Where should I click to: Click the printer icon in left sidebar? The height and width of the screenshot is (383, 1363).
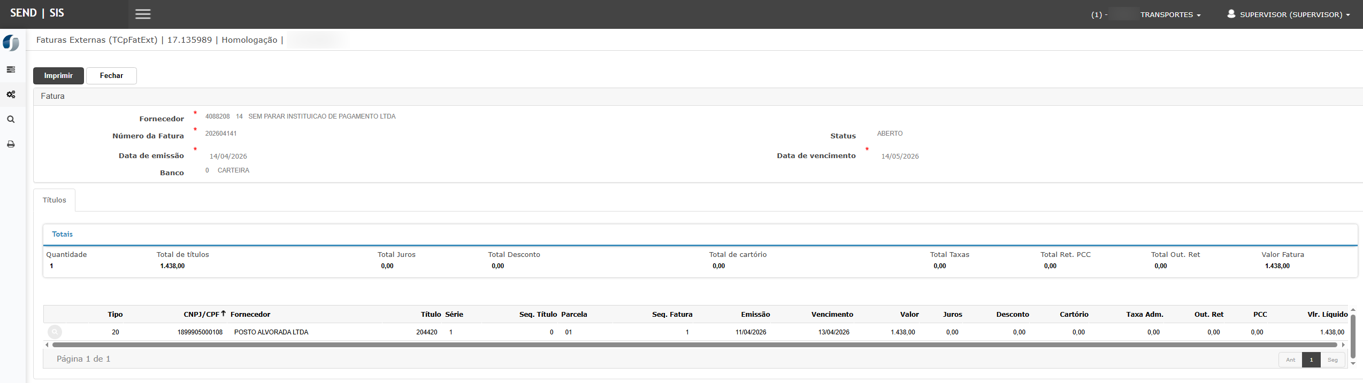point(11,144)
